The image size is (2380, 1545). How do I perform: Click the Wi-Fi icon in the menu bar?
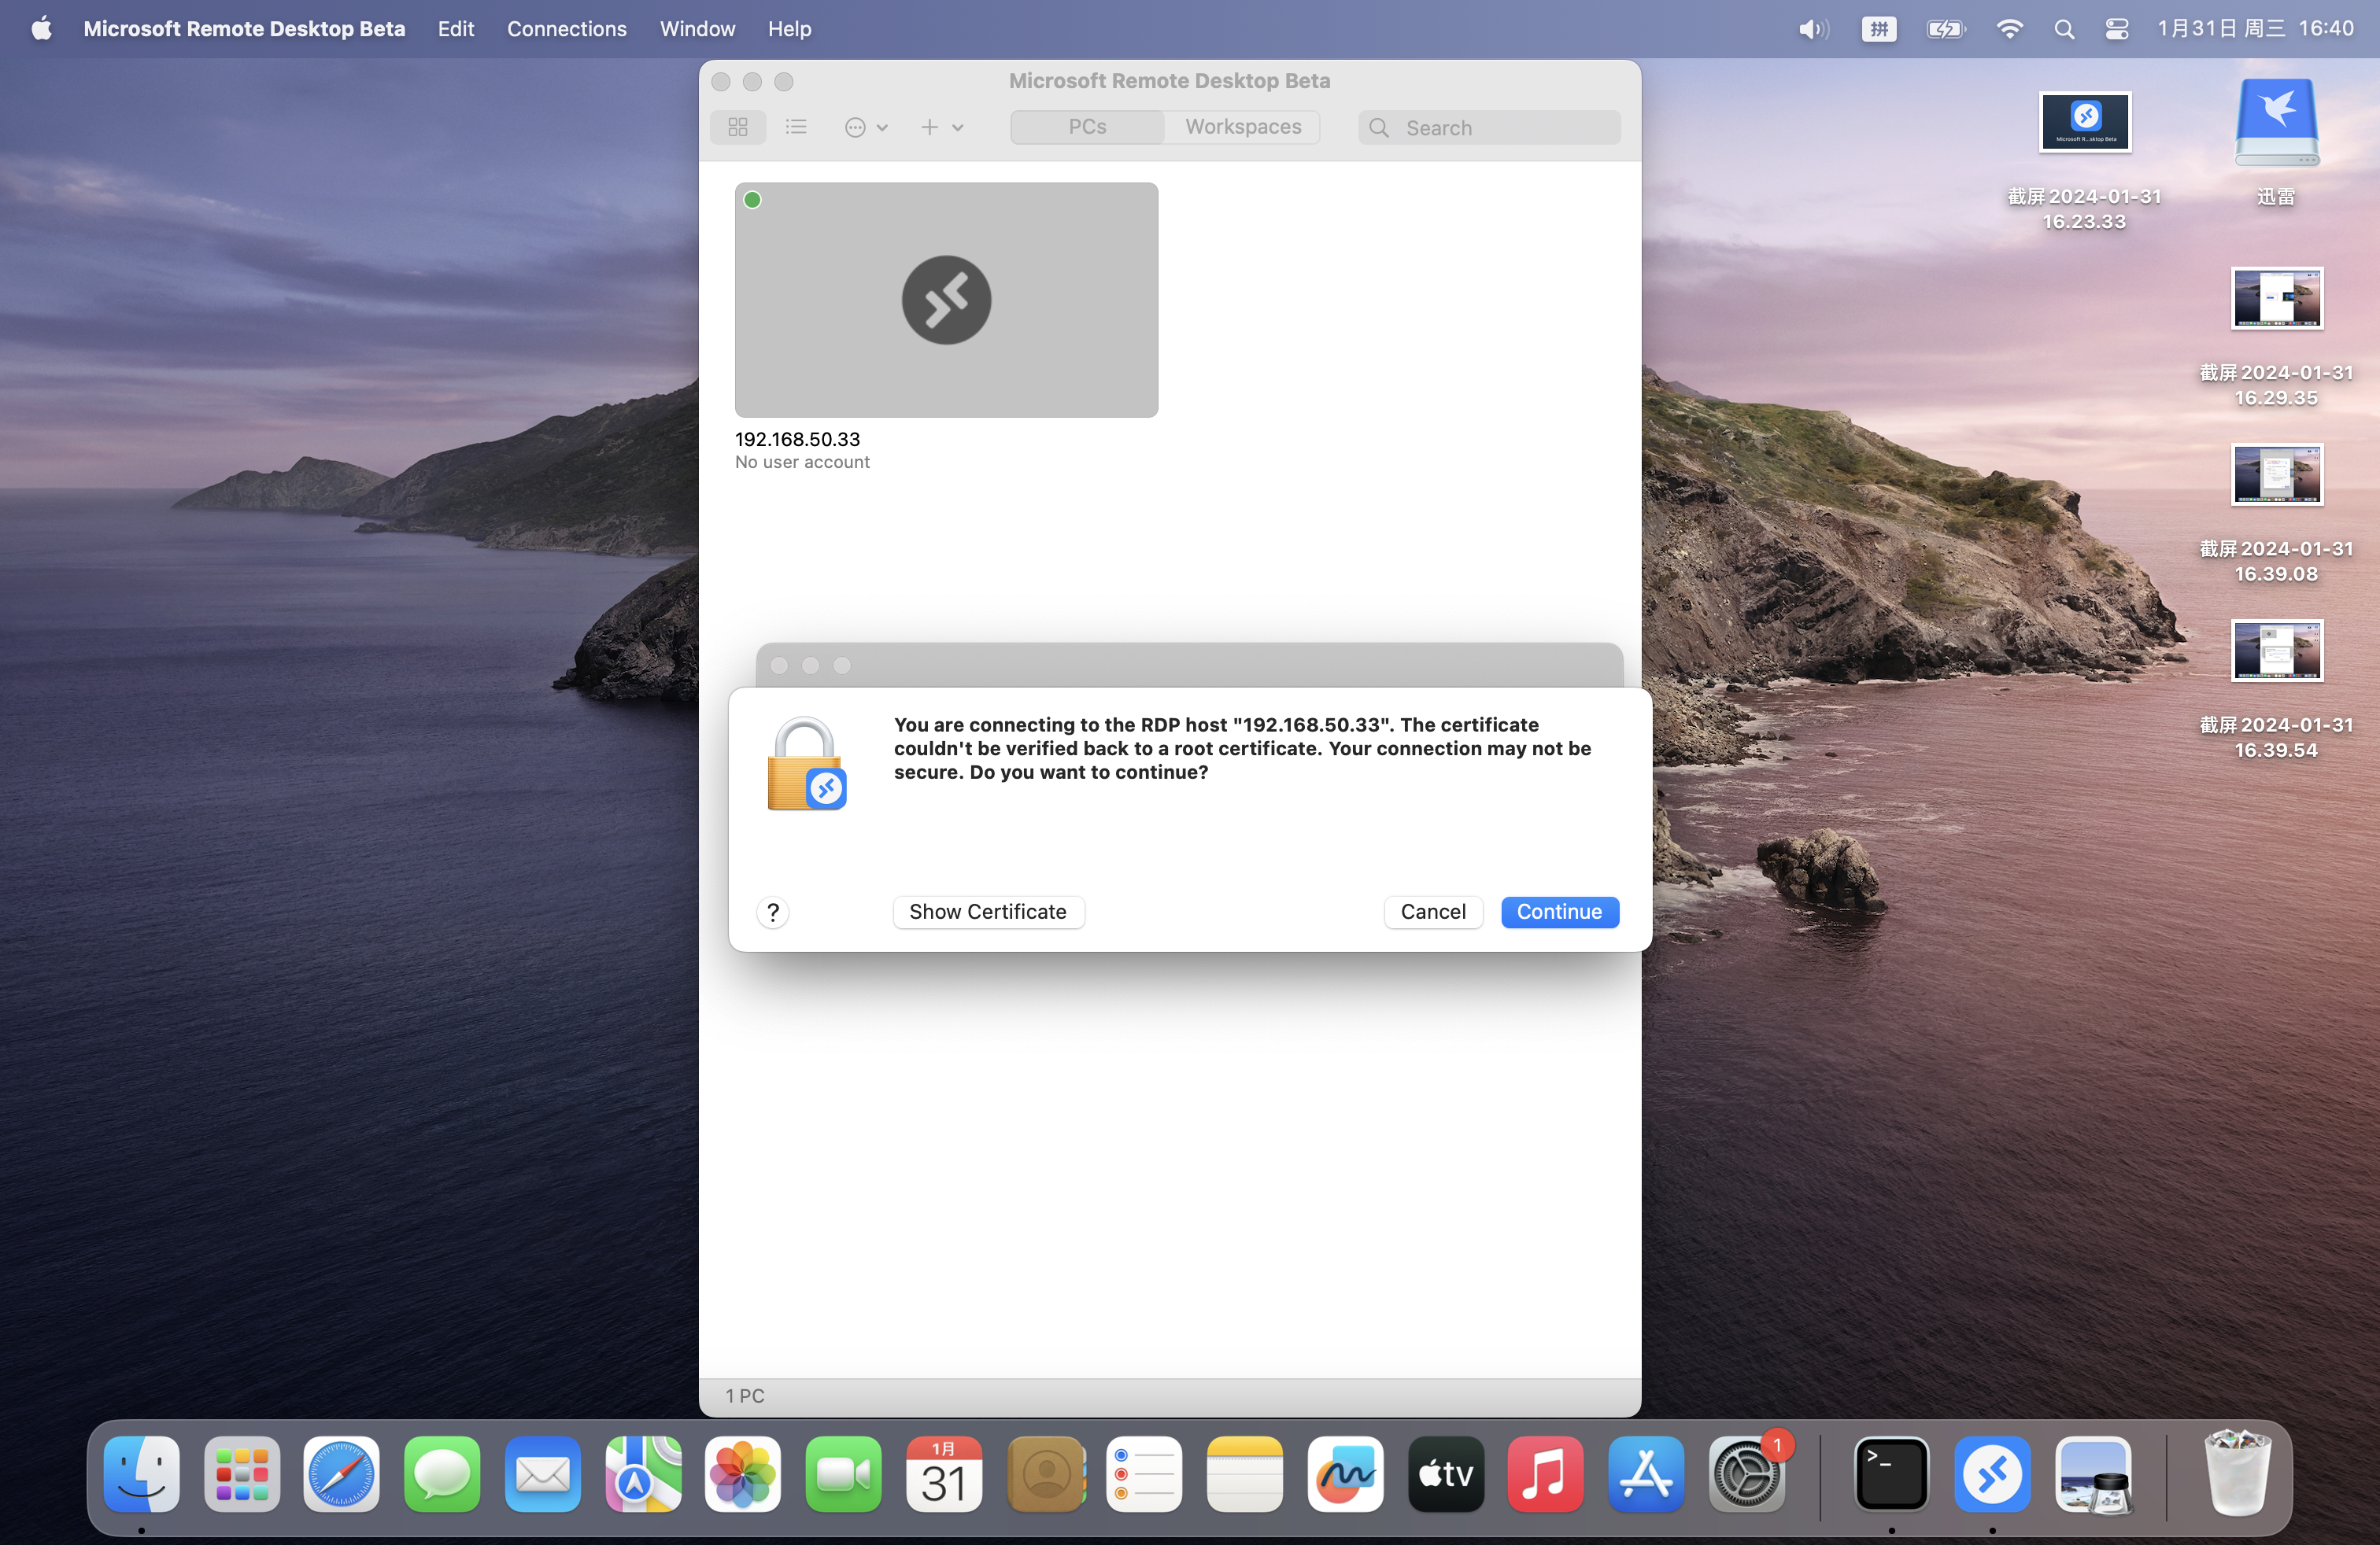pyautogui.click(x=2009, y=28)
